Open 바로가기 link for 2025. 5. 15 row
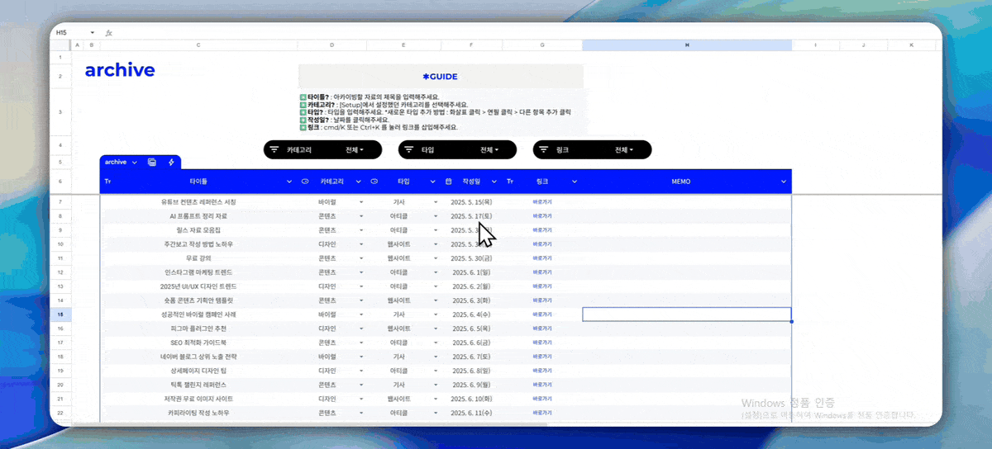992x449 pixels. pyautogui.click(x=542, y=201)
